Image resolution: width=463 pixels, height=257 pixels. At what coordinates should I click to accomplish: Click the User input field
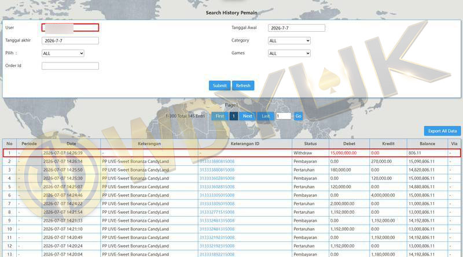click(70, 28)
